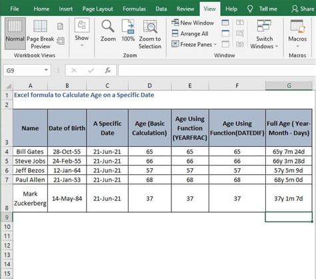Set zoom to 100%

coord(128,31)
